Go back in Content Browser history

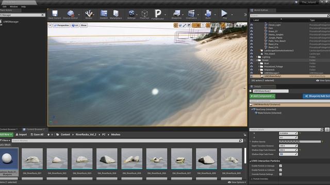(x=48, y=135)
